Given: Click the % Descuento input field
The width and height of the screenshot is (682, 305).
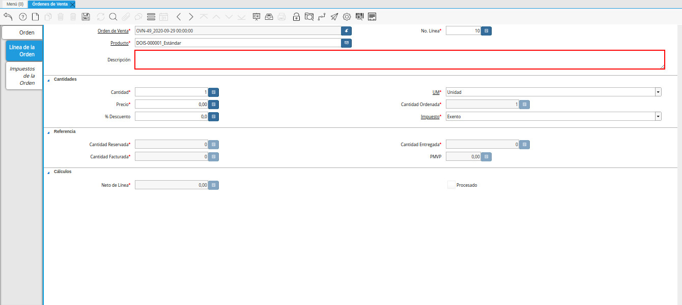Looking at the screenshot, I should [172, 116].
